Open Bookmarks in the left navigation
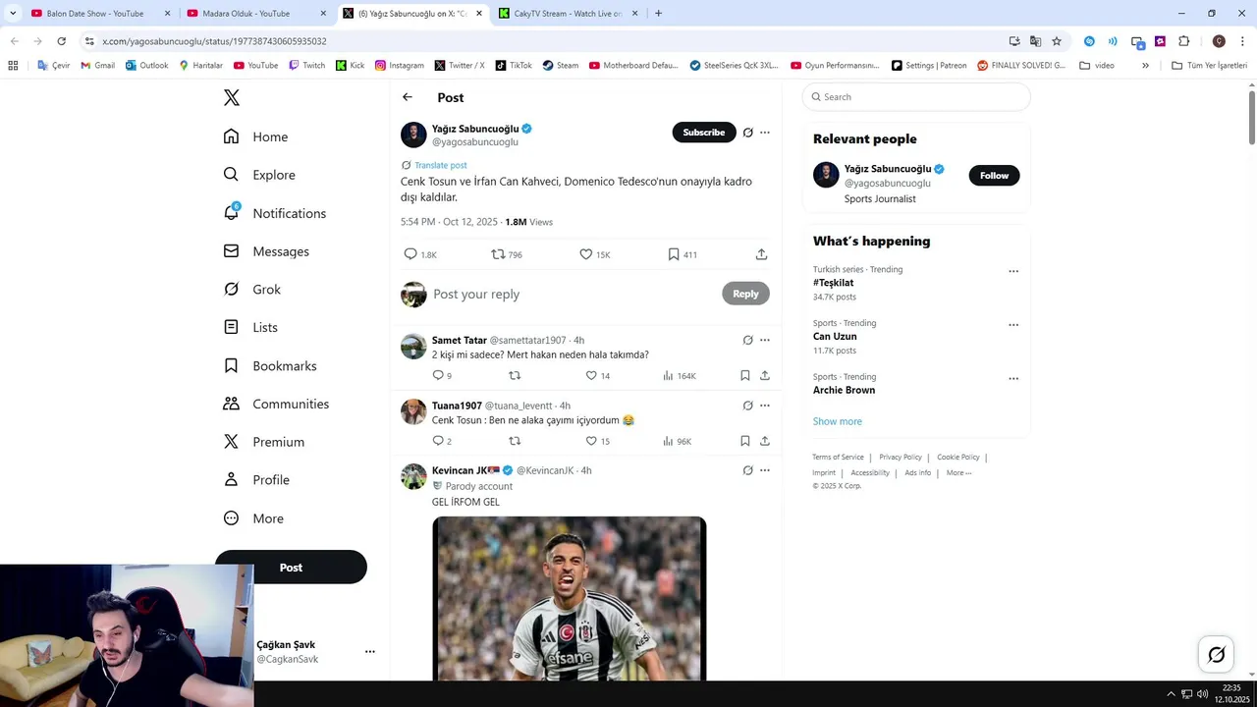 pos(284,365)
